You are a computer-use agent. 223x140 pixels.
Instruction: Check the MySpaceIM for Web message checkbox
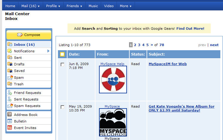coord(62,65)
